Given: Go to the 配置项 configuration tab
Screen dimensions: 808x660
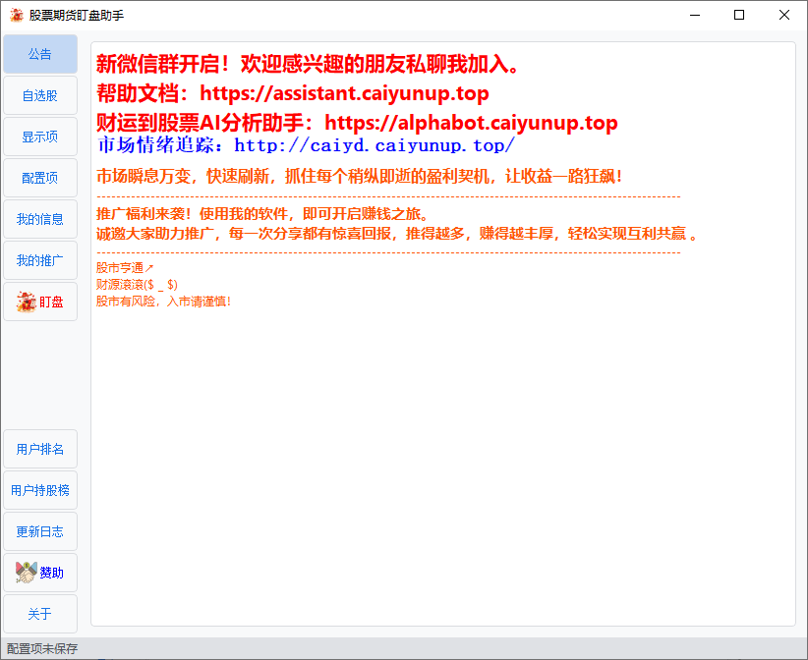Looking at the screenshot, I should (x=40, y=178).
